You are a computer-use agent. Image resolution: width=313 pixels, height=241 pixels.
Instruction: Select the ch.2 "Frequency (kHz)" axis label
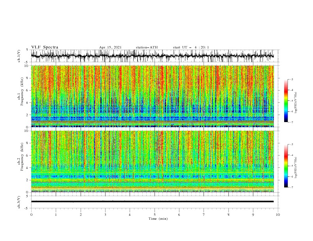[x=22, y=157]
